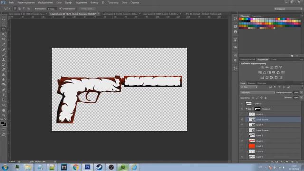This screenshot has height=171, width=304.
Task: Click the layer style fx icon
Action: coord(272,161)
